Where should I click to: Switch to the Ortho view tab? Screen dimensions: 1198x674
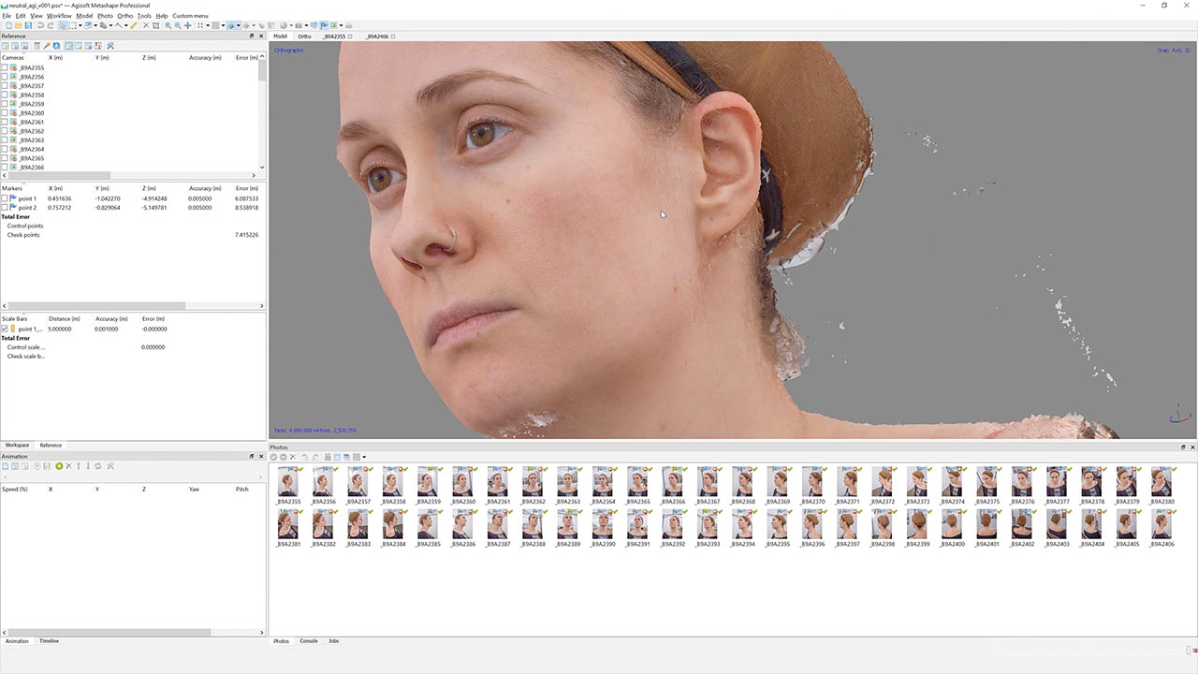(304, 37)
